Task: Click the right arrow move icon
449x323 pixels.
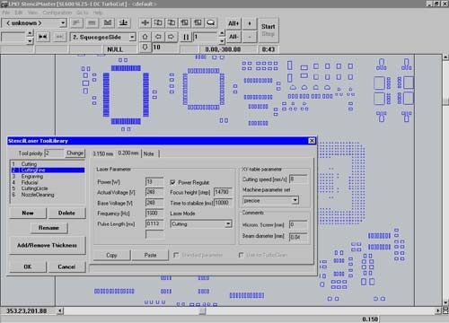Action: pyautogui.click(x=171, y=37)
